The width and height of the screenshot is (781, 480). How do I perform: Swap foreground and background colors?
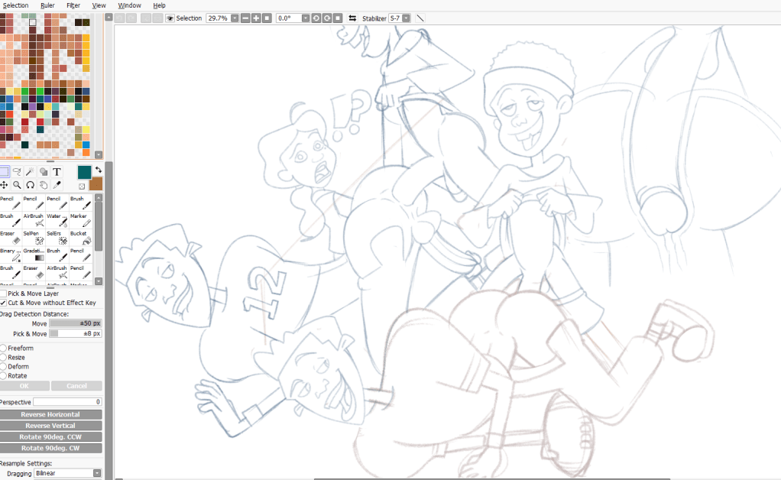pos(99,170)
